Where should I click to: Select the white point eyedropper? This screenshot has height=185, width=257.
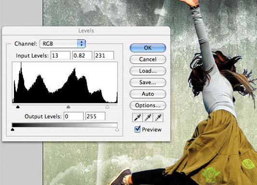pyautogui.click(x=158, y=117)
